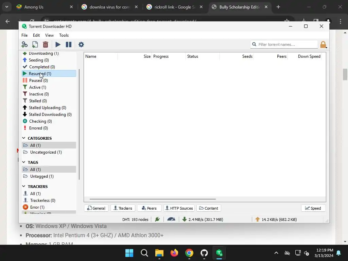
Task: Click the orange lock icon in toolbar
Action: [323, 45]
